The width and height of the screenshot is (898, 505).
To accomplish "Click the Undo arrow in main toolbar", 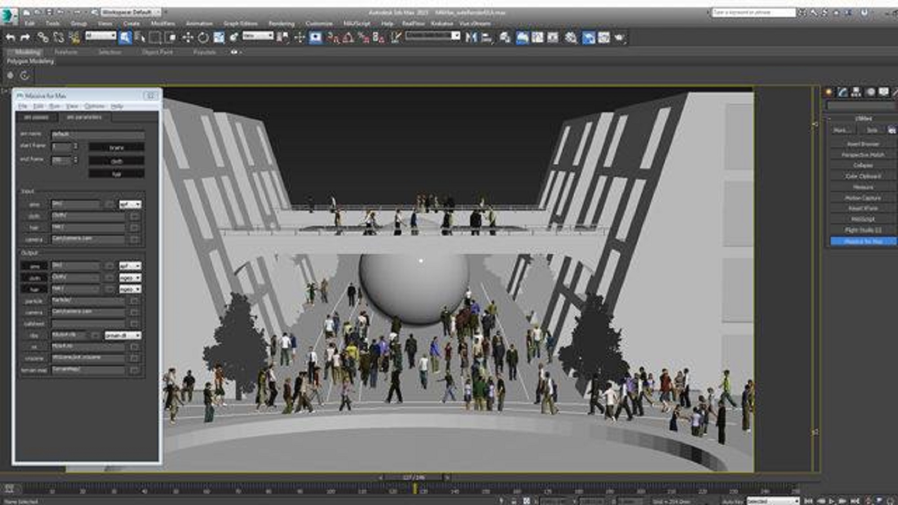I will pos(11,38).
